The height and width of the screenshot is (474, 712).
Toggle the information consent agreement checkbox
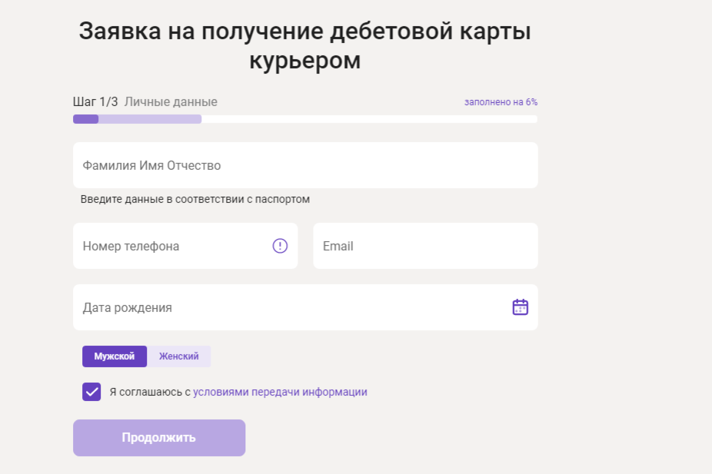[91, 392]
